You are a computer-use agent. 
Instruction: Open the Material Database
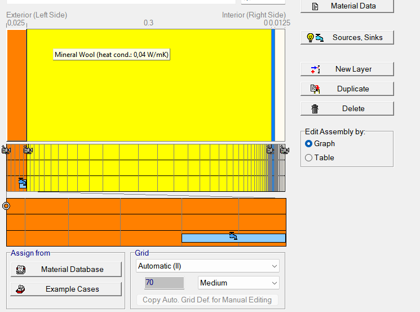tap(66, 269)
